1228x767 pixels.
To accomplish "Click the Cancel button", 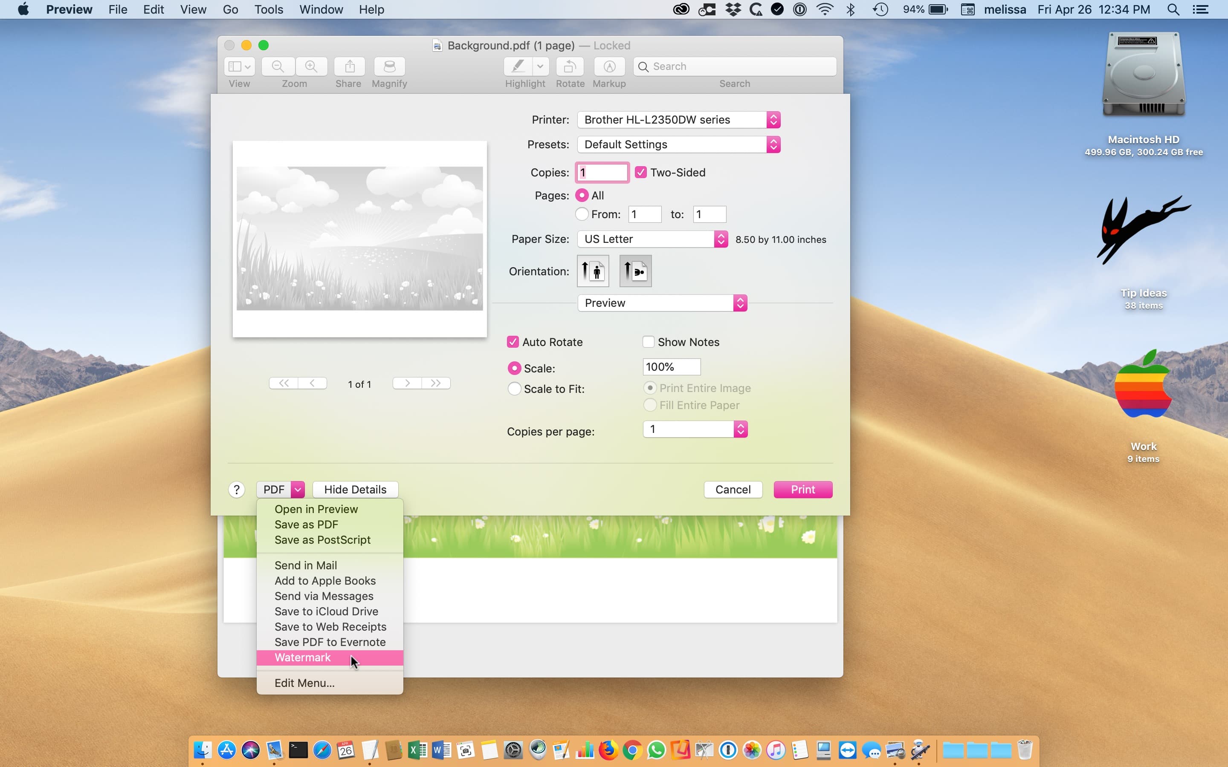I will pos(733,490).
